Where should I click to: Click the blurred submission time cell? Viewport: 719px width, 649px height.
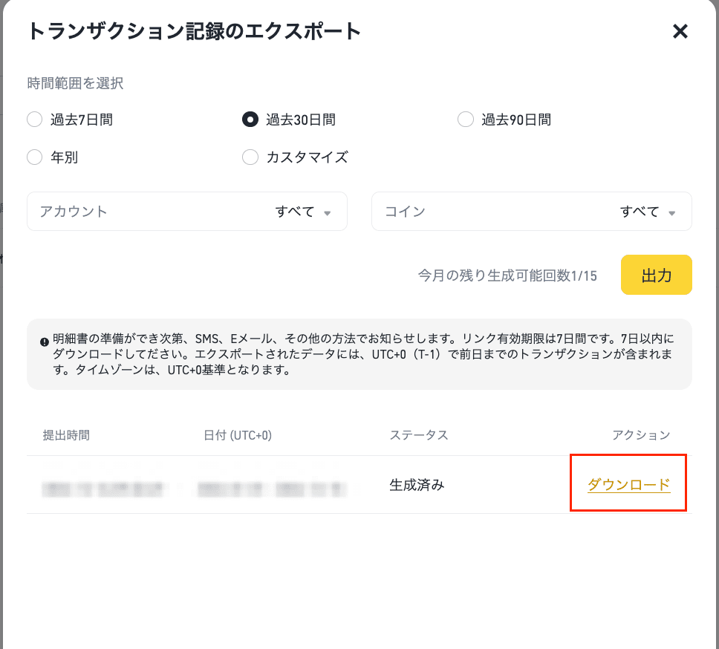click(x=104, y=489)
